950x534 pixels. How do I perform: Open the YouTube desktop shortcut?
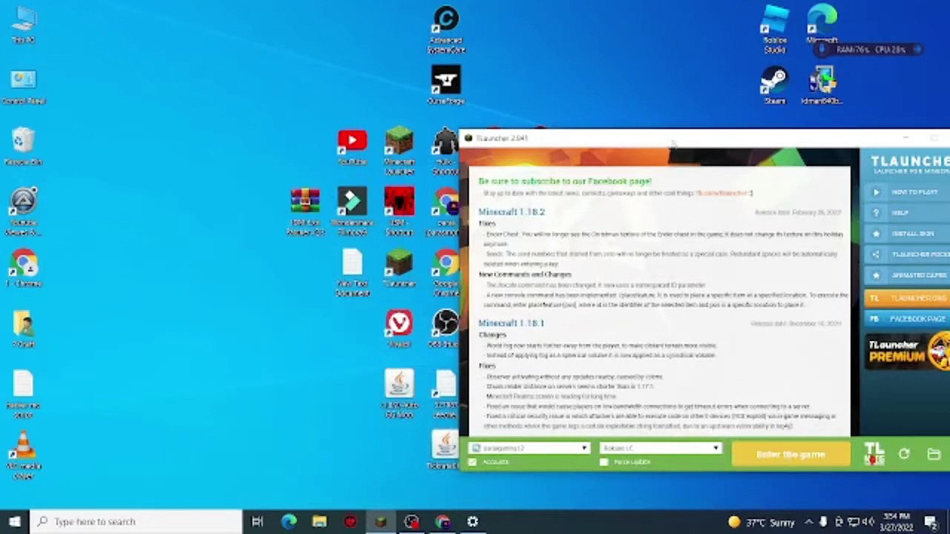point(352,148)
